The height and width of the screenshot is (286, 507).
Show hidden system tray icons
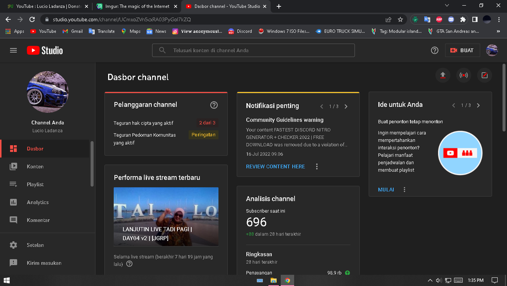pos(430,280)
